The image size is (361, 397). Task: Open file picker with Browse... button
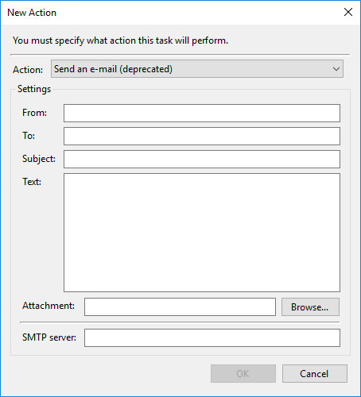pos(310,306)
